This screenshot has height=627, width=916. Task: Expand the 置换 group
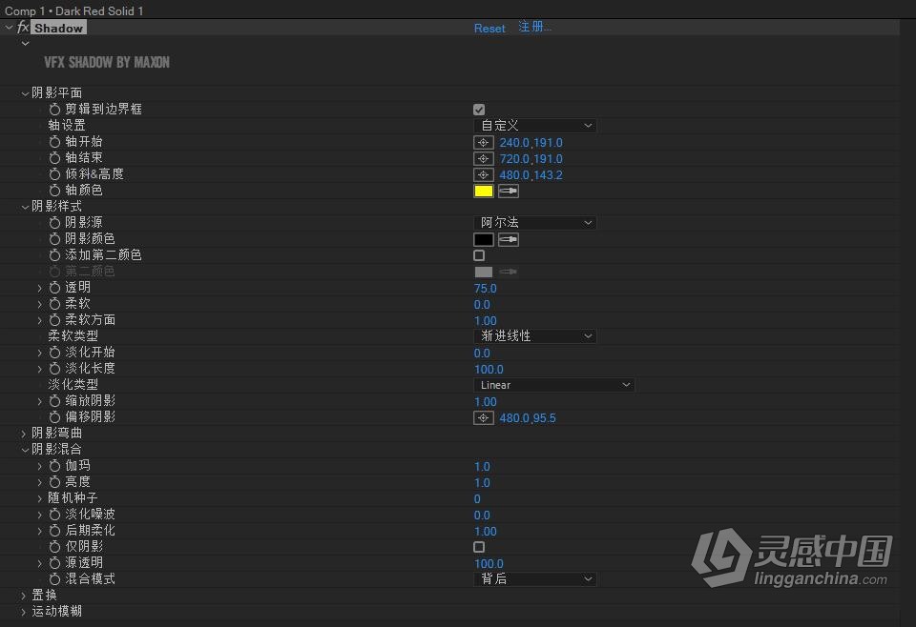[x=25, y=596]
